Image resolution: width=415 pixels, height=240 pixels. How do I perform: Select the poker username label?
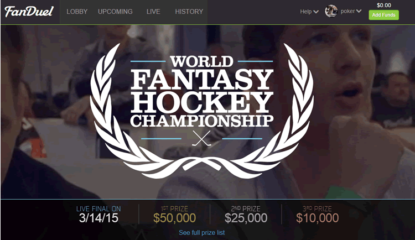(347, 11)
